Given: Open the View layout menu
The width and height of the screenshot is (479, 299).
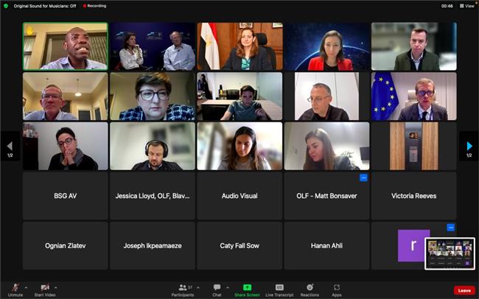Looking at the screenshot, I should click(x=467, y=6).
